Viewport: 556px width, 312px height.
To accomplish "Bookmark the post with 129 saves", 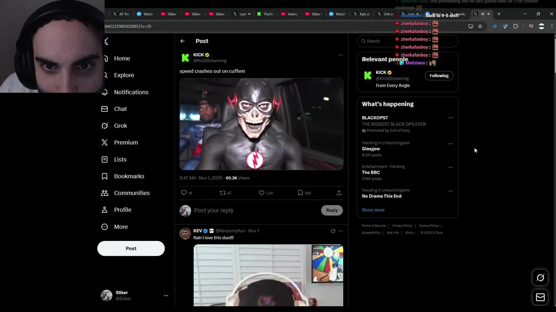I will pos(300,193).
